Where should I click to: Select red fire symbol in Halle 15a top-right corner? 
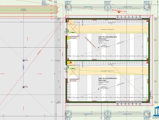pos(147,21)
